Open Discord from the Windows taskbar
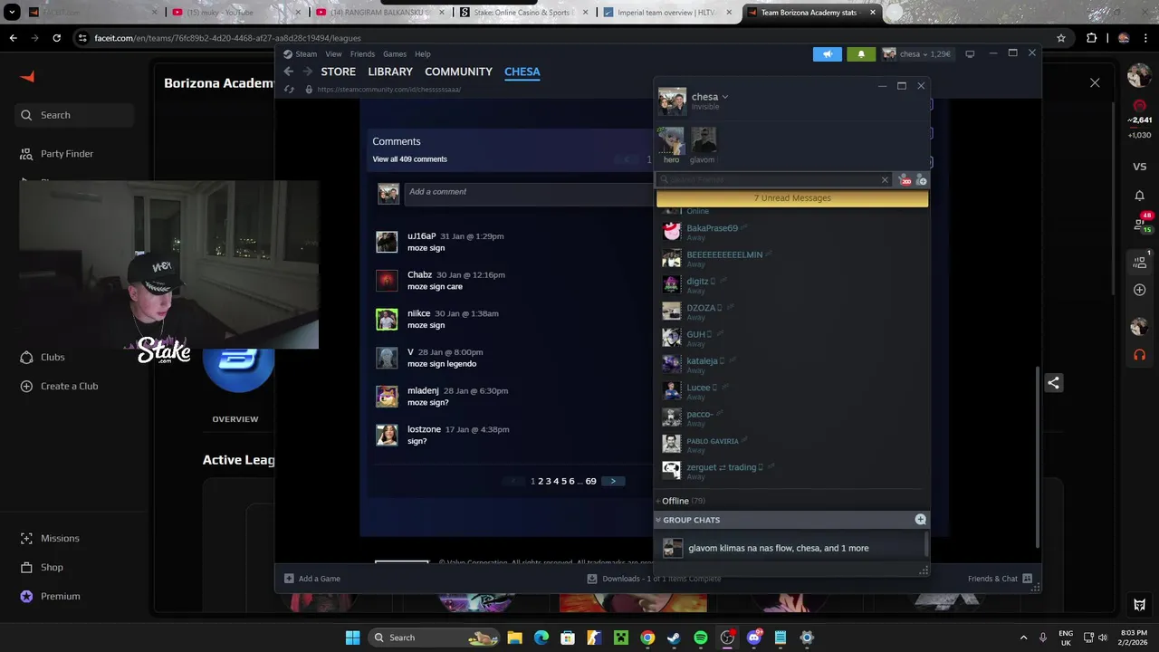This screenshot has width=1159, height=652. point(754,638)
